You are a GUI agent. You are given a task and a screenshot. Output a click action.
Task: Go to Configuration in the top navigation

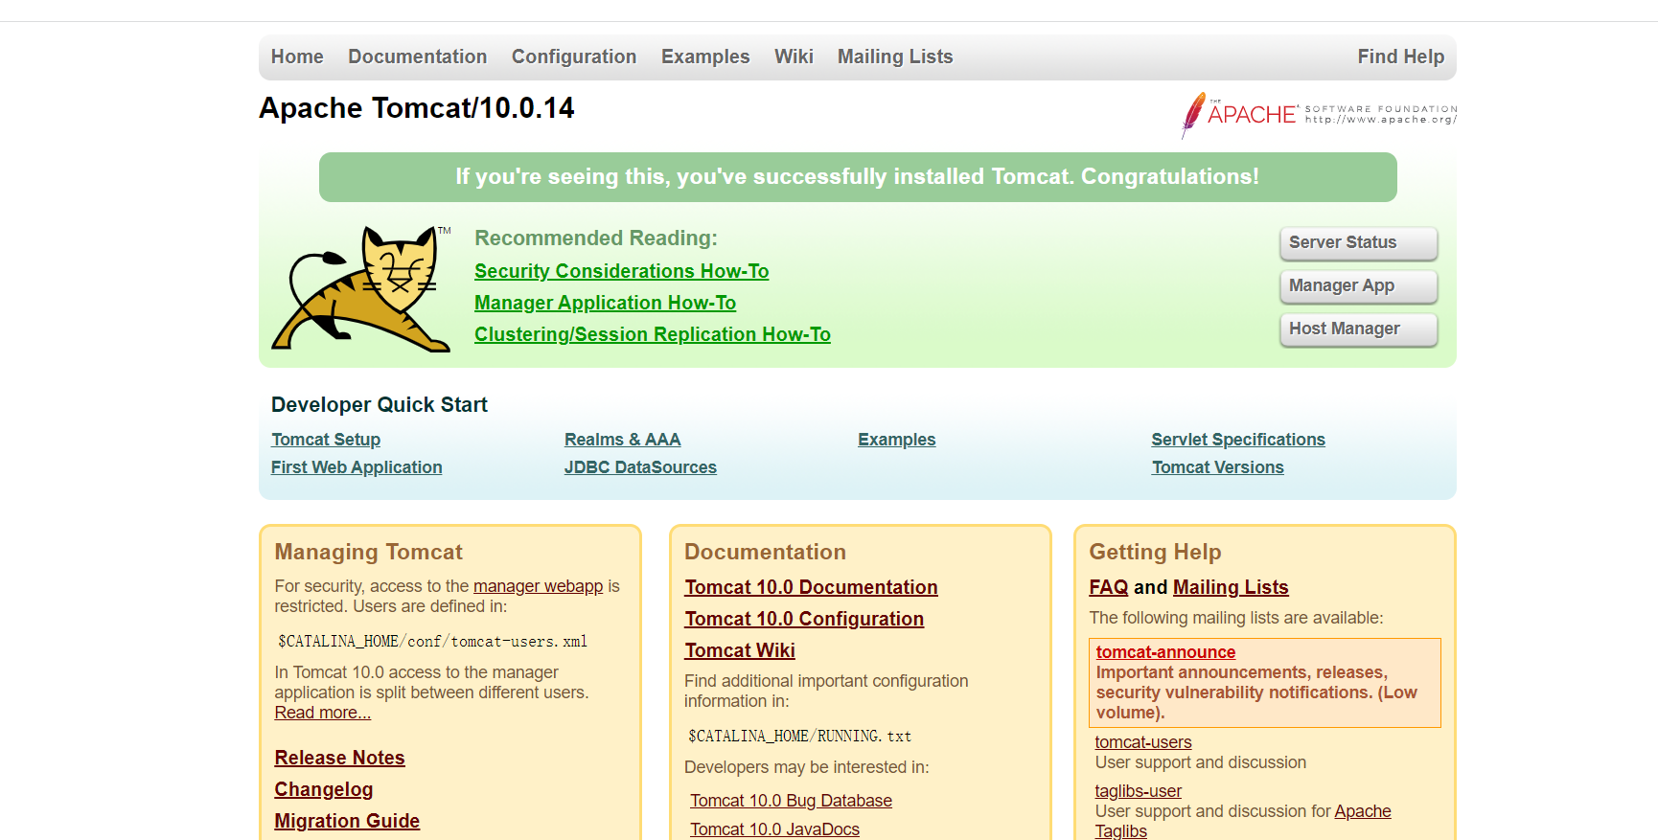[574, 57]
